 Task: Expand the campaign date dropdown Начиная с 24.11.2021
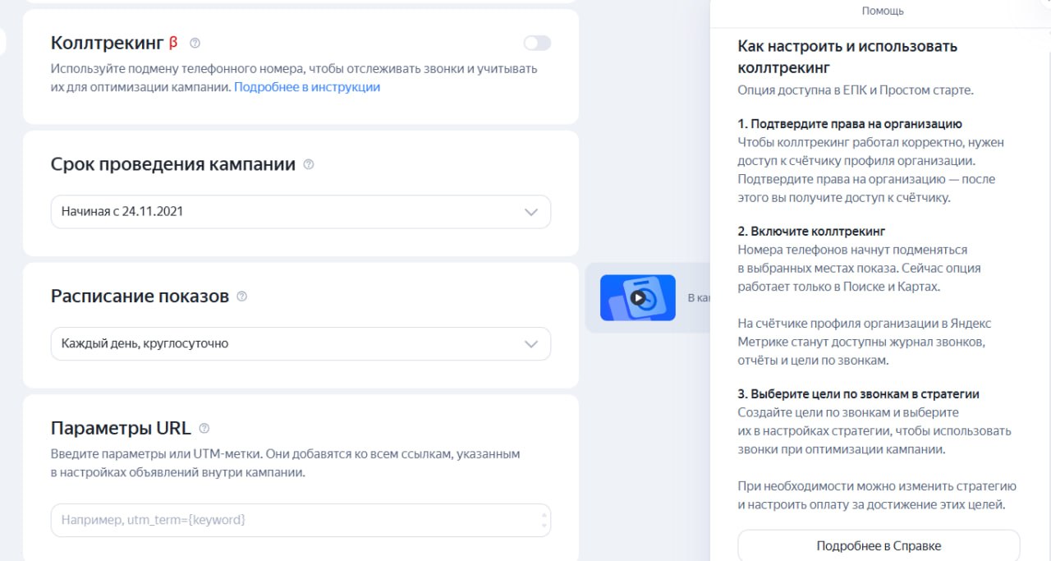point(301,212)
